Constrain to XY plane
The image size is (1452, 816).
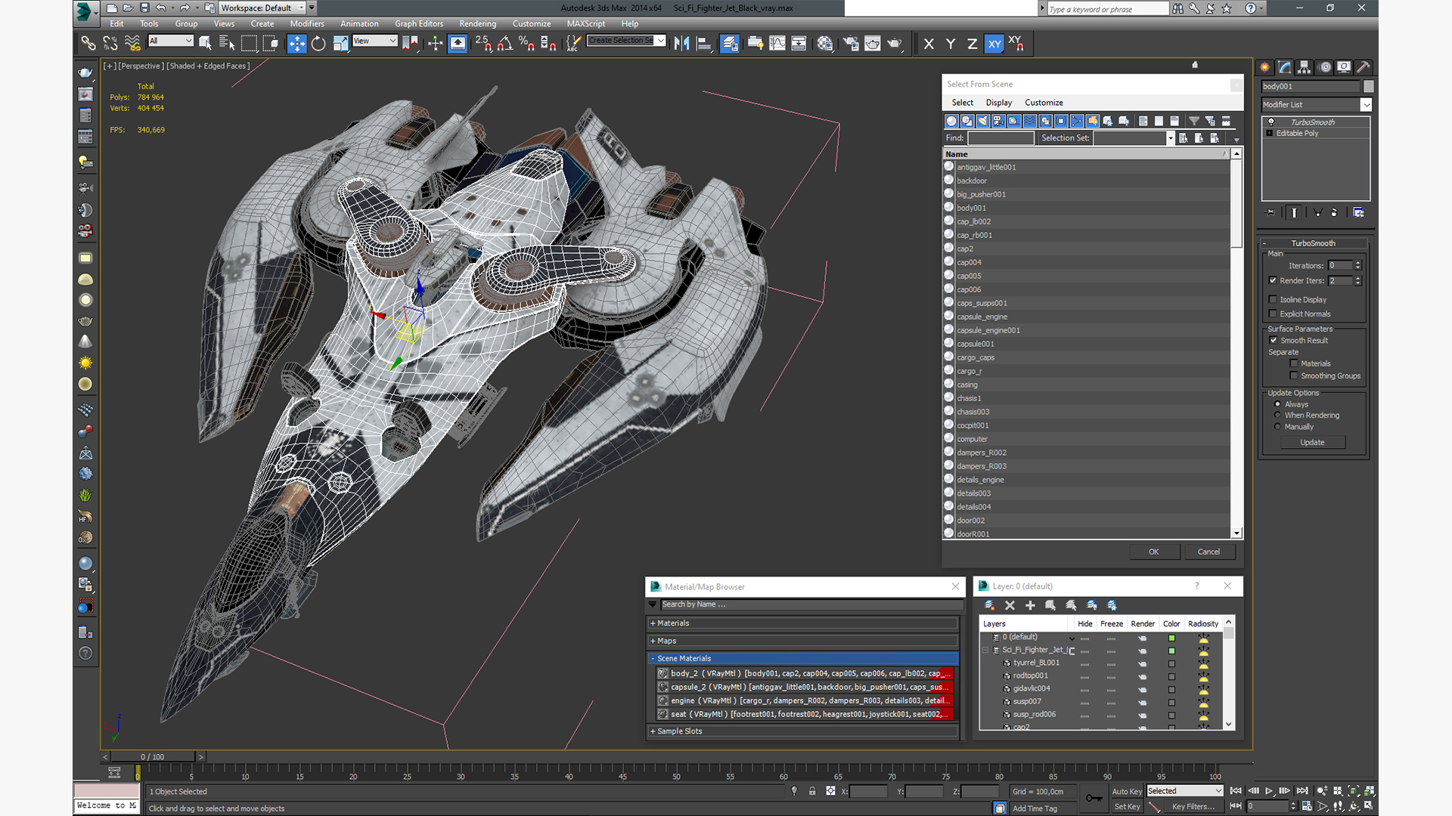pyautogui.click(x=994, y=44)
